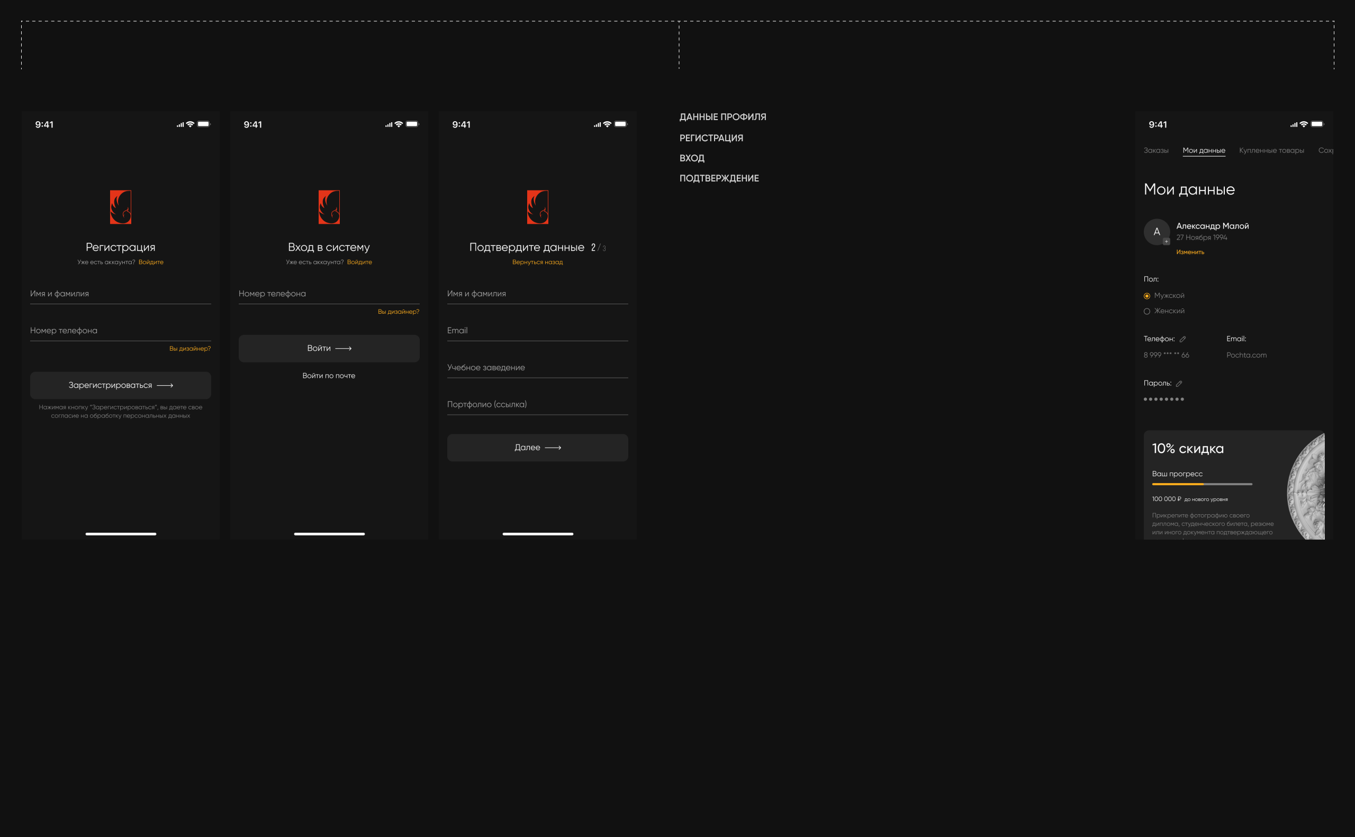This screenshot has width=1355, height=837.
Task: Click the edit pencil beside Пароль
Action: 1179,384
